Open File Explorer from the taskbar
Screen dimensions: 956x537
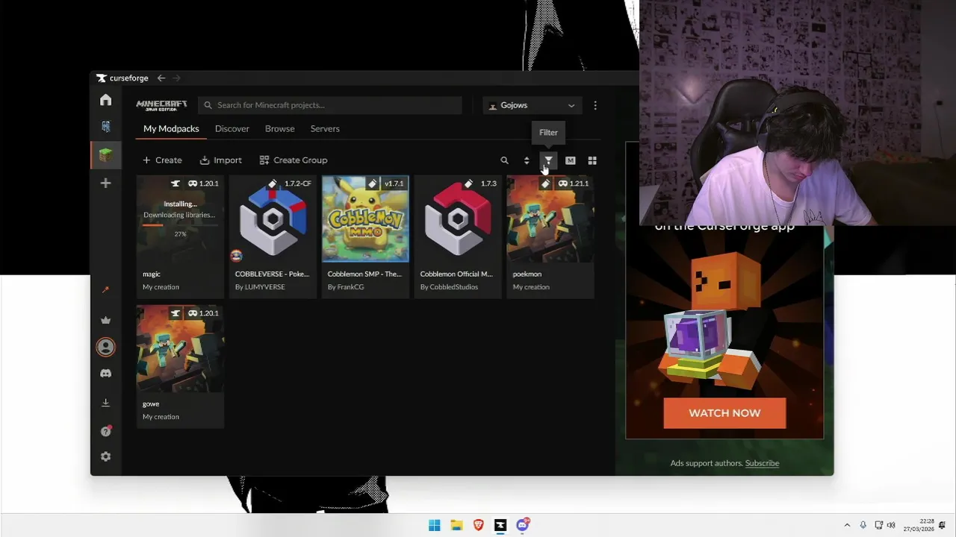[x=456, y=525]
